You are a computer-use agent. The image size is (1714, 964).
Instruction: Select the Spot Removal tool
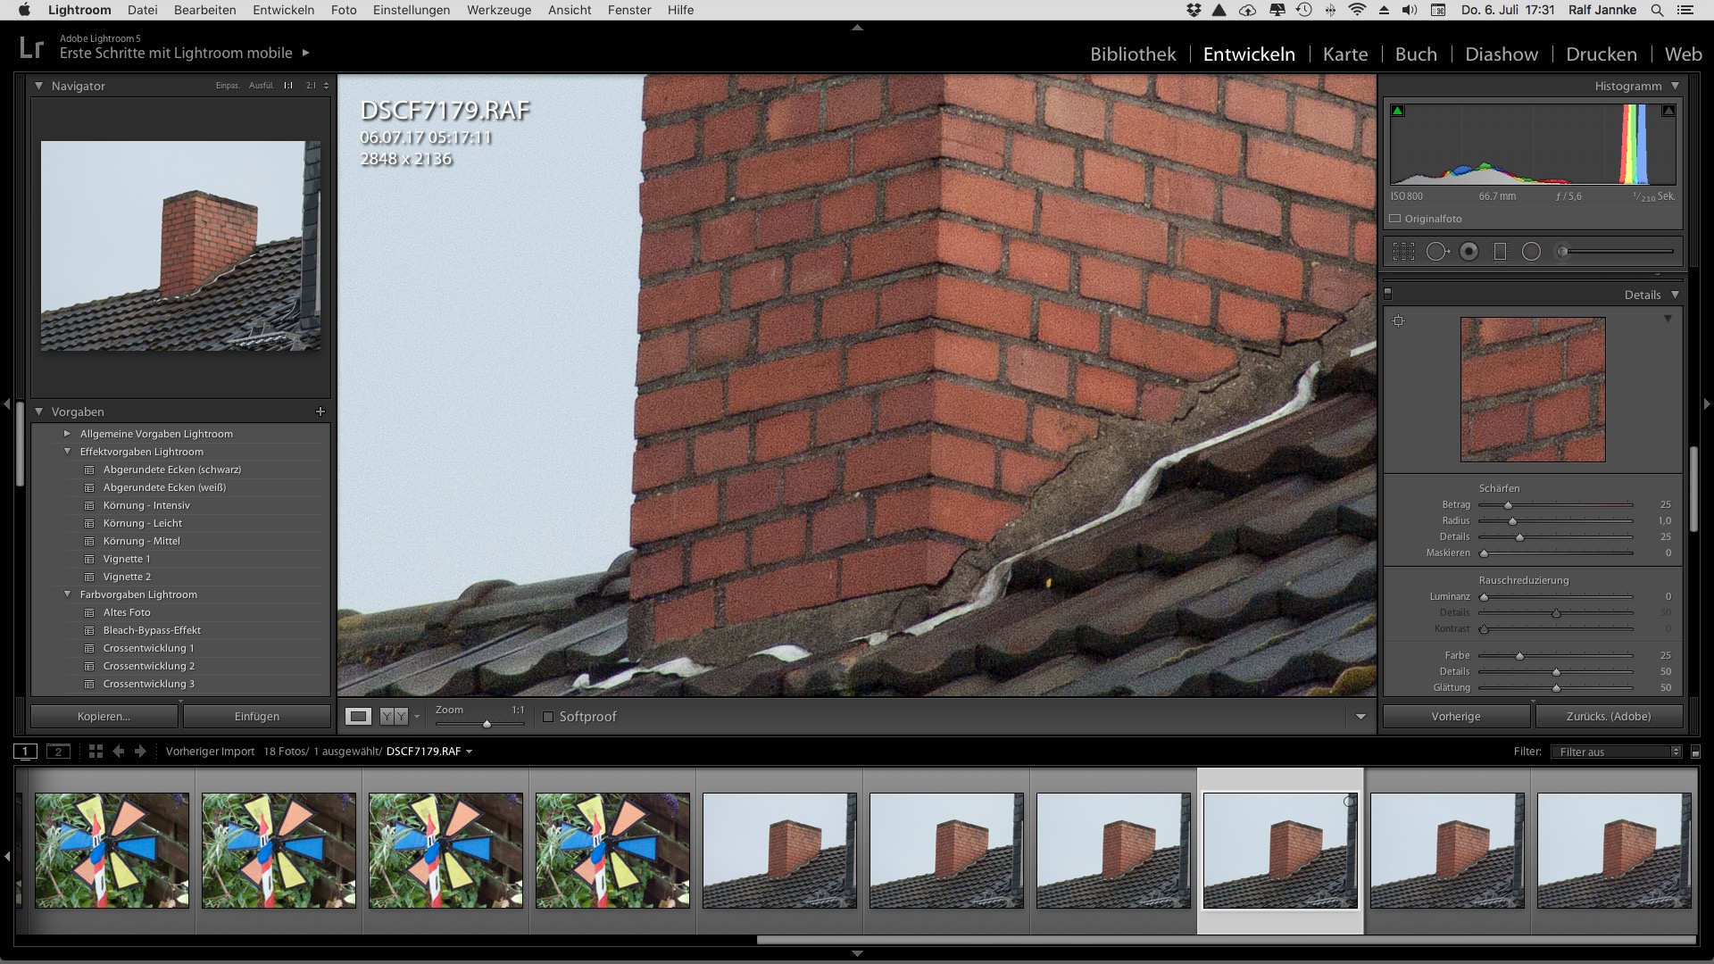(1436, 252)
